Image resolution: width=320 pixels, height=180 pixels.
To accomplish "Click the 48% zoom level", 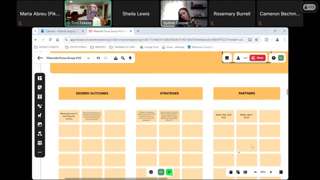I will pos(263,172).
